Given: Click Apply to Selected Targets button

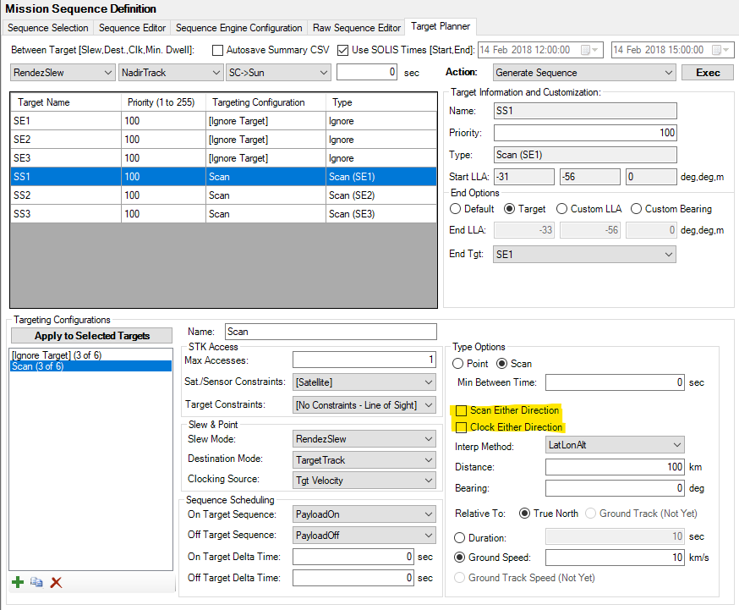Looking at the screenshot, I should (x=92, y=336).
